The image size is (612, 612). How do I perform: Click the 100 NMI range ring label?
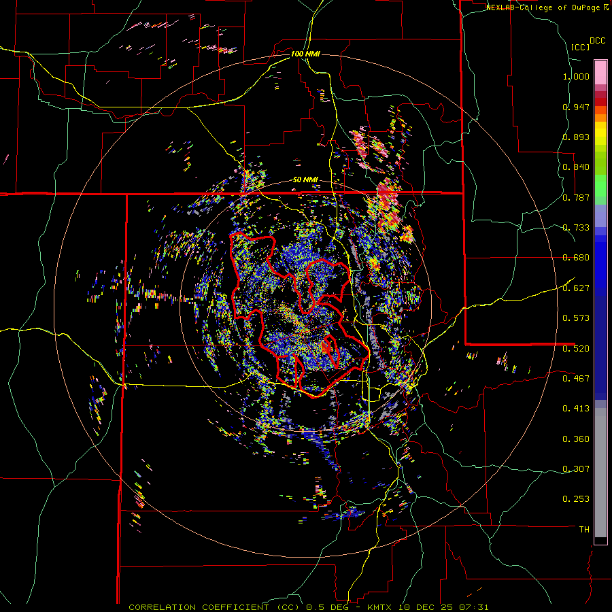(305, 54)
